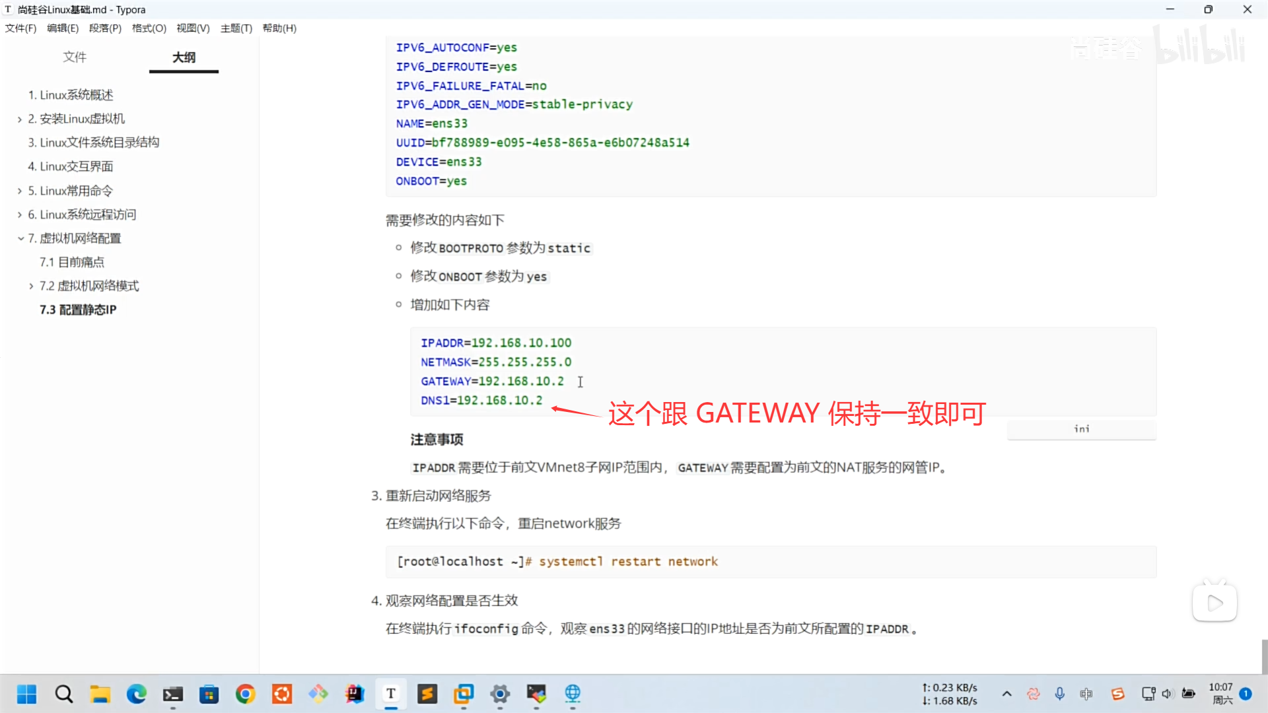Image resolution: width=1268 pixels, height=713 pixels.
Task: Switch to the 文件 sidebar tab
Action: tap(75, 57)
